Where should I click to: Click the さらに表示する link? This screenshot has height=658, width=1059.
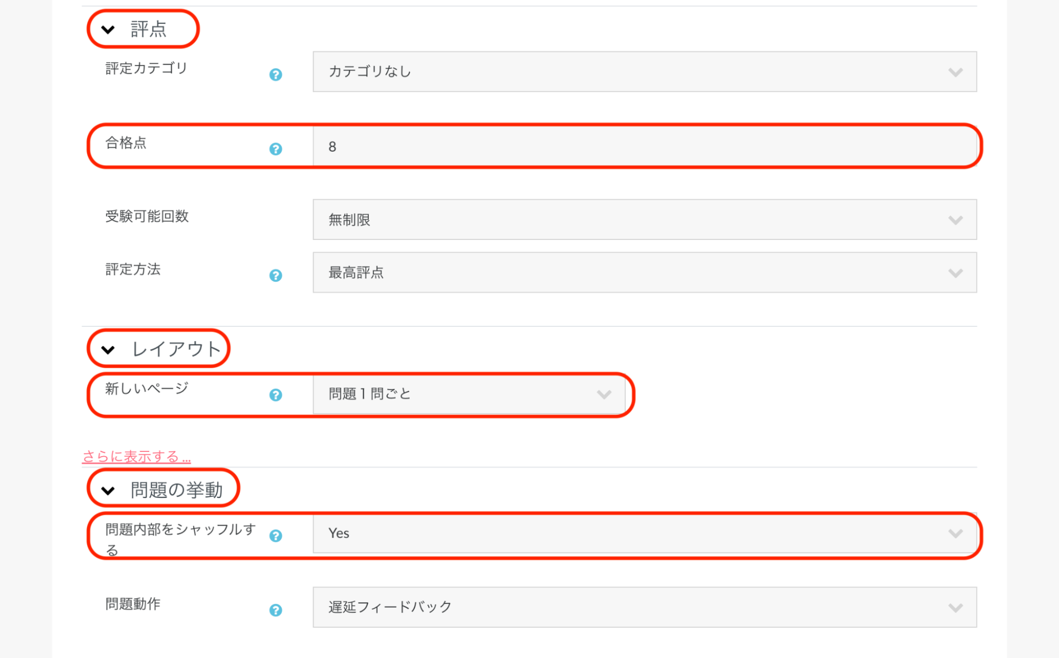(136, 456)
